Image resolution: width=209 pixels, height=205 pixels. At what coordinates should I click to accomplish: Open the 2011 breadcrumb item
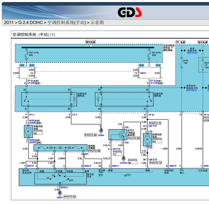tap(9, 22)
